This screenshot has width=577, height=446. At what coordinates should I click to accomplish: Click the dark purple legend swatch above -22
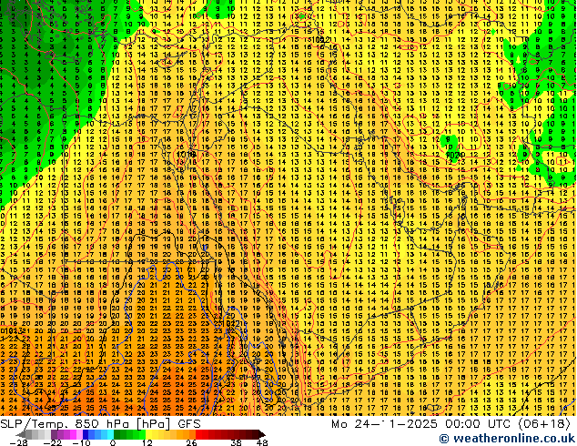pos(54,434)
